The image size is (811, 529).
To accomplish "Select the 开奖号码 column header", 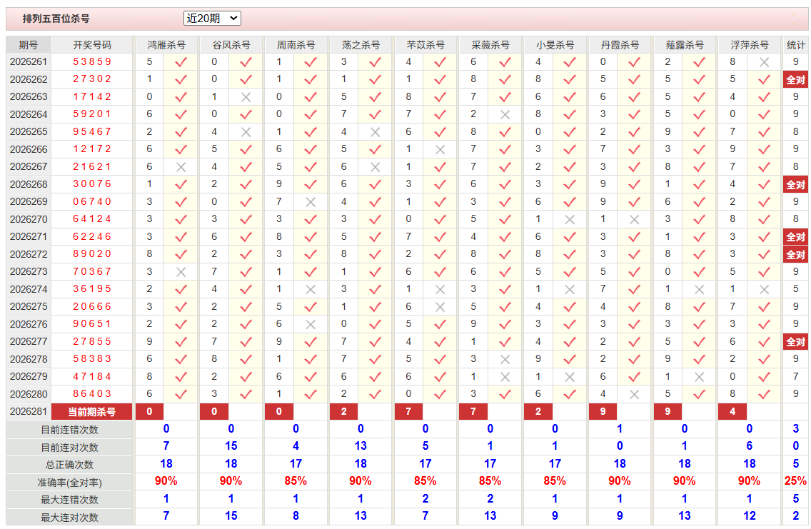I will [92, 45].
